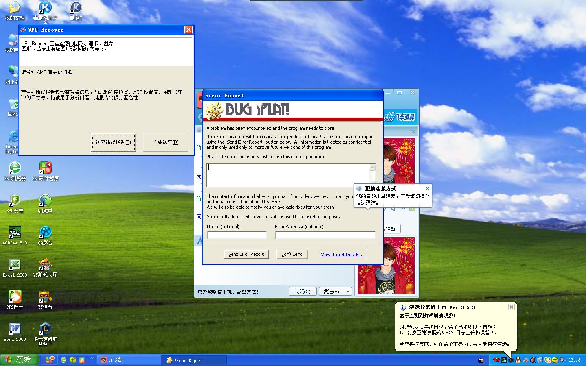Click 关闭(C) in the chat window
The image size is (586, 366).
point(302,292)
